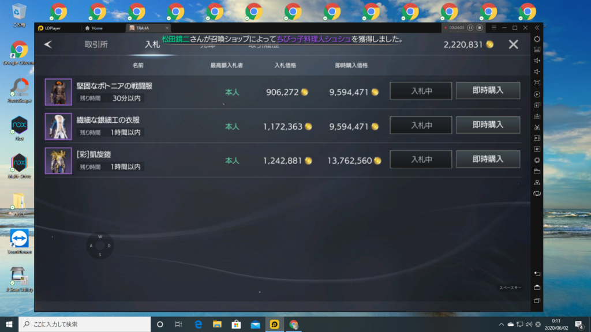Viewport: 591px width, 332px height.
Task: Open the shared folder sidebar icon
Action: coord(537,171)
